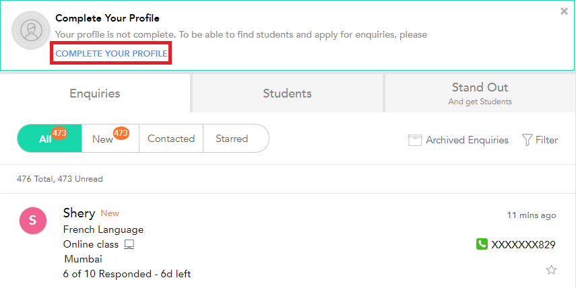Image resolution: width=576 pixels, height=288 pixels.
Task: Star Shery's enquiry
Action: click(551, 270)
